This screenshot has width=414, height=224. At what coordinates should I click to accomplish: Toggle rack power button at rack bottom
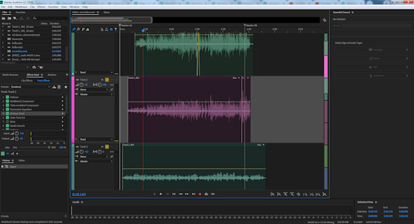click(2, 154)
